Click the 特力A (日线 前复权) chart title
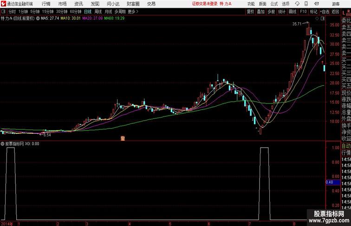Screen dimensions: 351x226 [x=18, y=19]
